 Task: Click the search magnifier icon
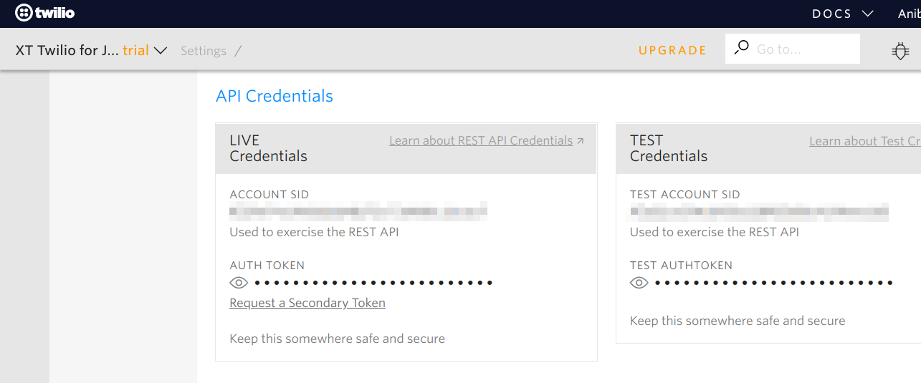[742, 48]
